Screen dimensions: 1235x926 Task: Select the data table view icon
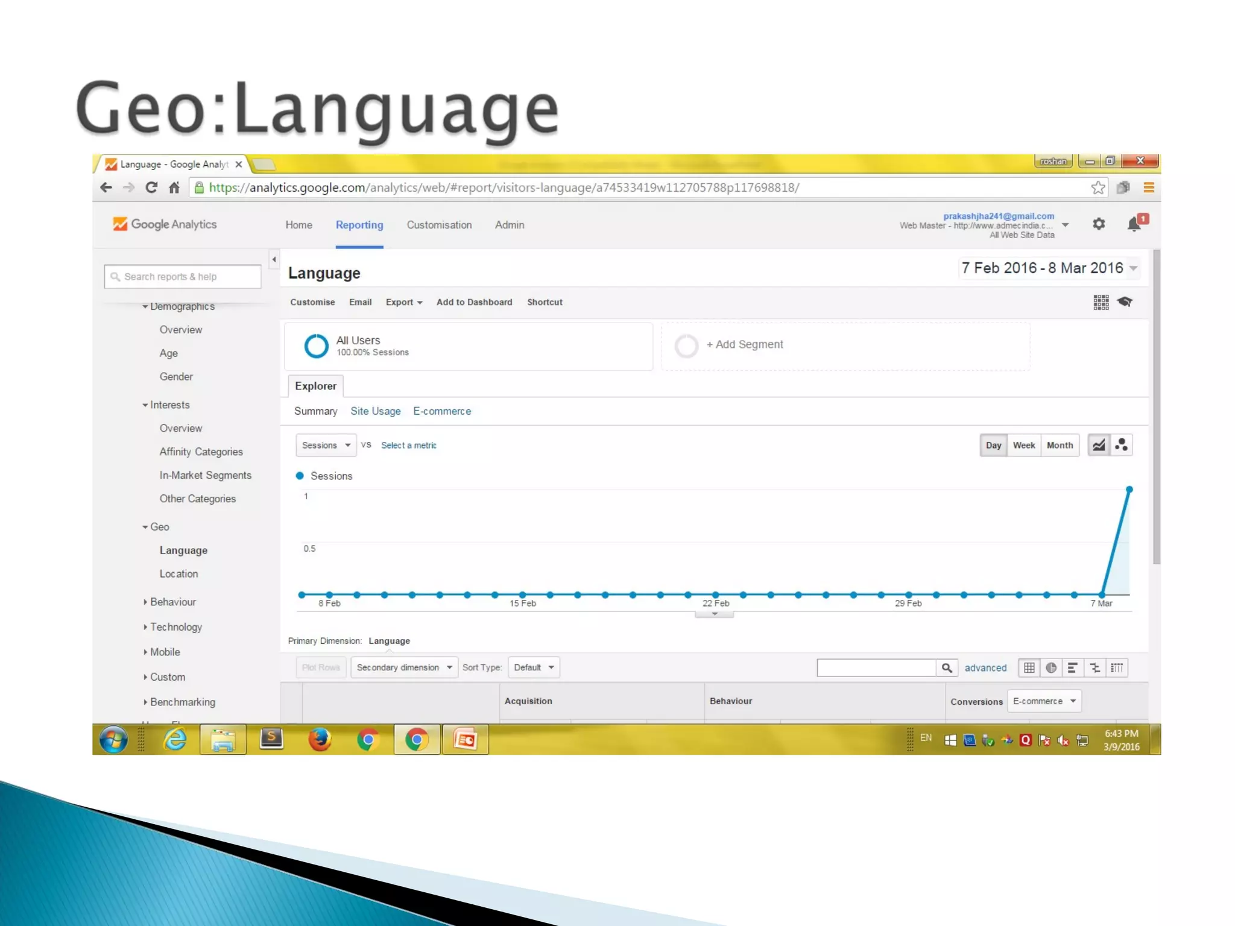[1029, 667]
